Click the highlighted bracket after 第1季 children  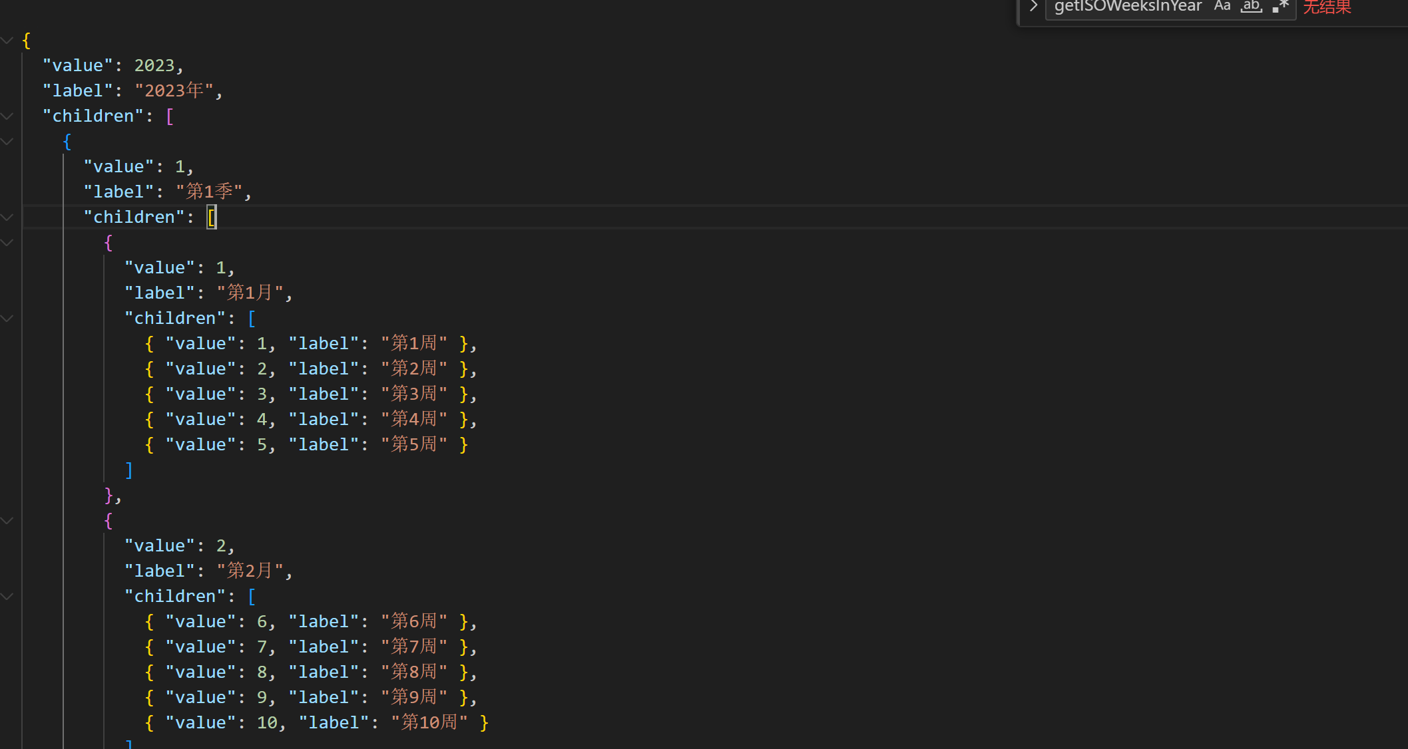point(211,218)
